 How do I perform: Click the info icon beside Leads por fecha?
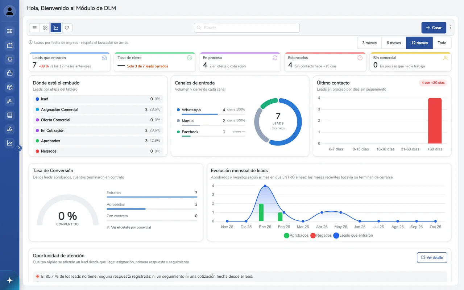pyautogui.click(x=30, y=42)
